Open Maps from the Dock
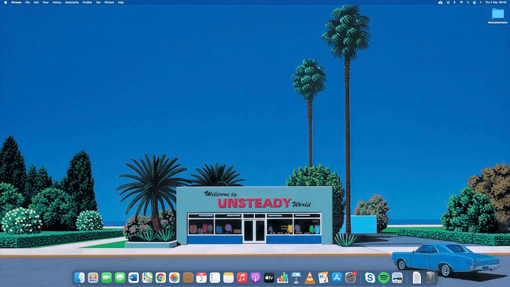The height and width of the screenshot is (287, 510). coord(147,278)
